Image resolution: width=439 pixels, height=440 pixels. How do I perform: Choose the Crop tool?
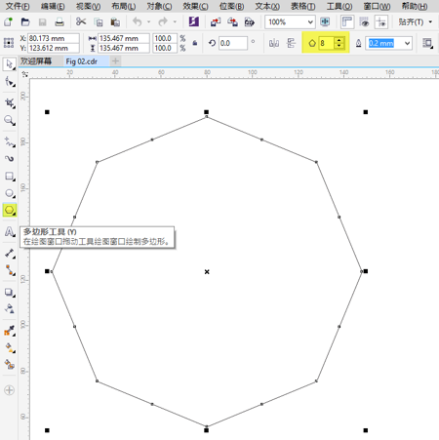[x=10, y=103]
